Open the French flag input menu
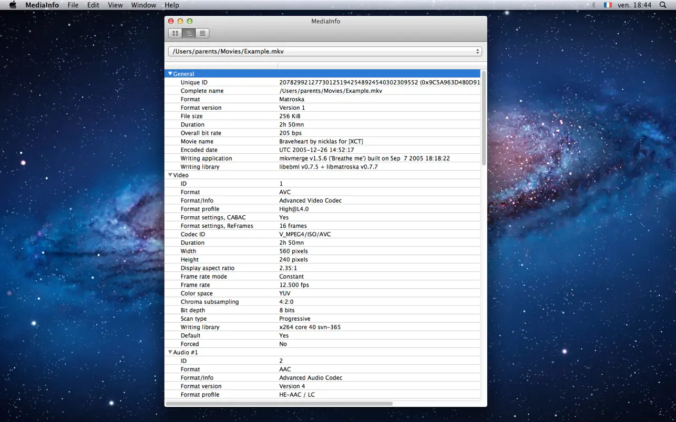The width and height of the screenshot is (676, 422). [x=608, y=5]
